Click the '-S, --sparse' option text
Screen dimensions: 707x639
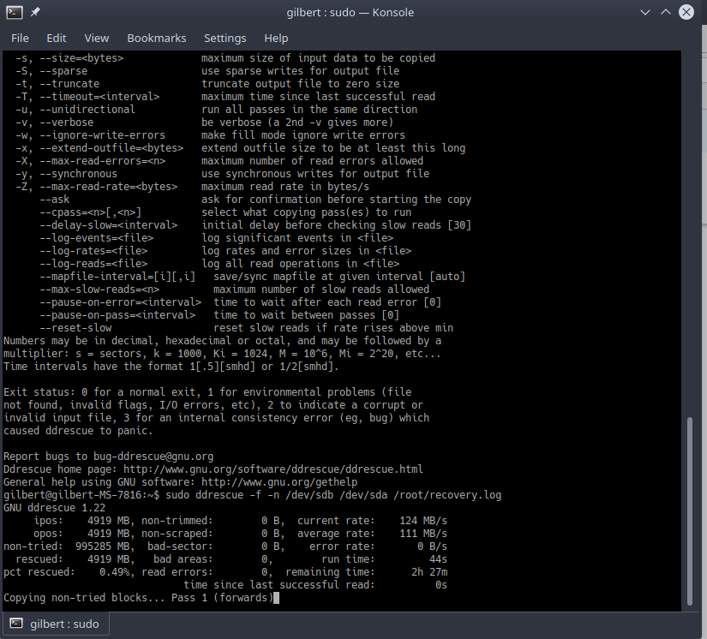51,71
